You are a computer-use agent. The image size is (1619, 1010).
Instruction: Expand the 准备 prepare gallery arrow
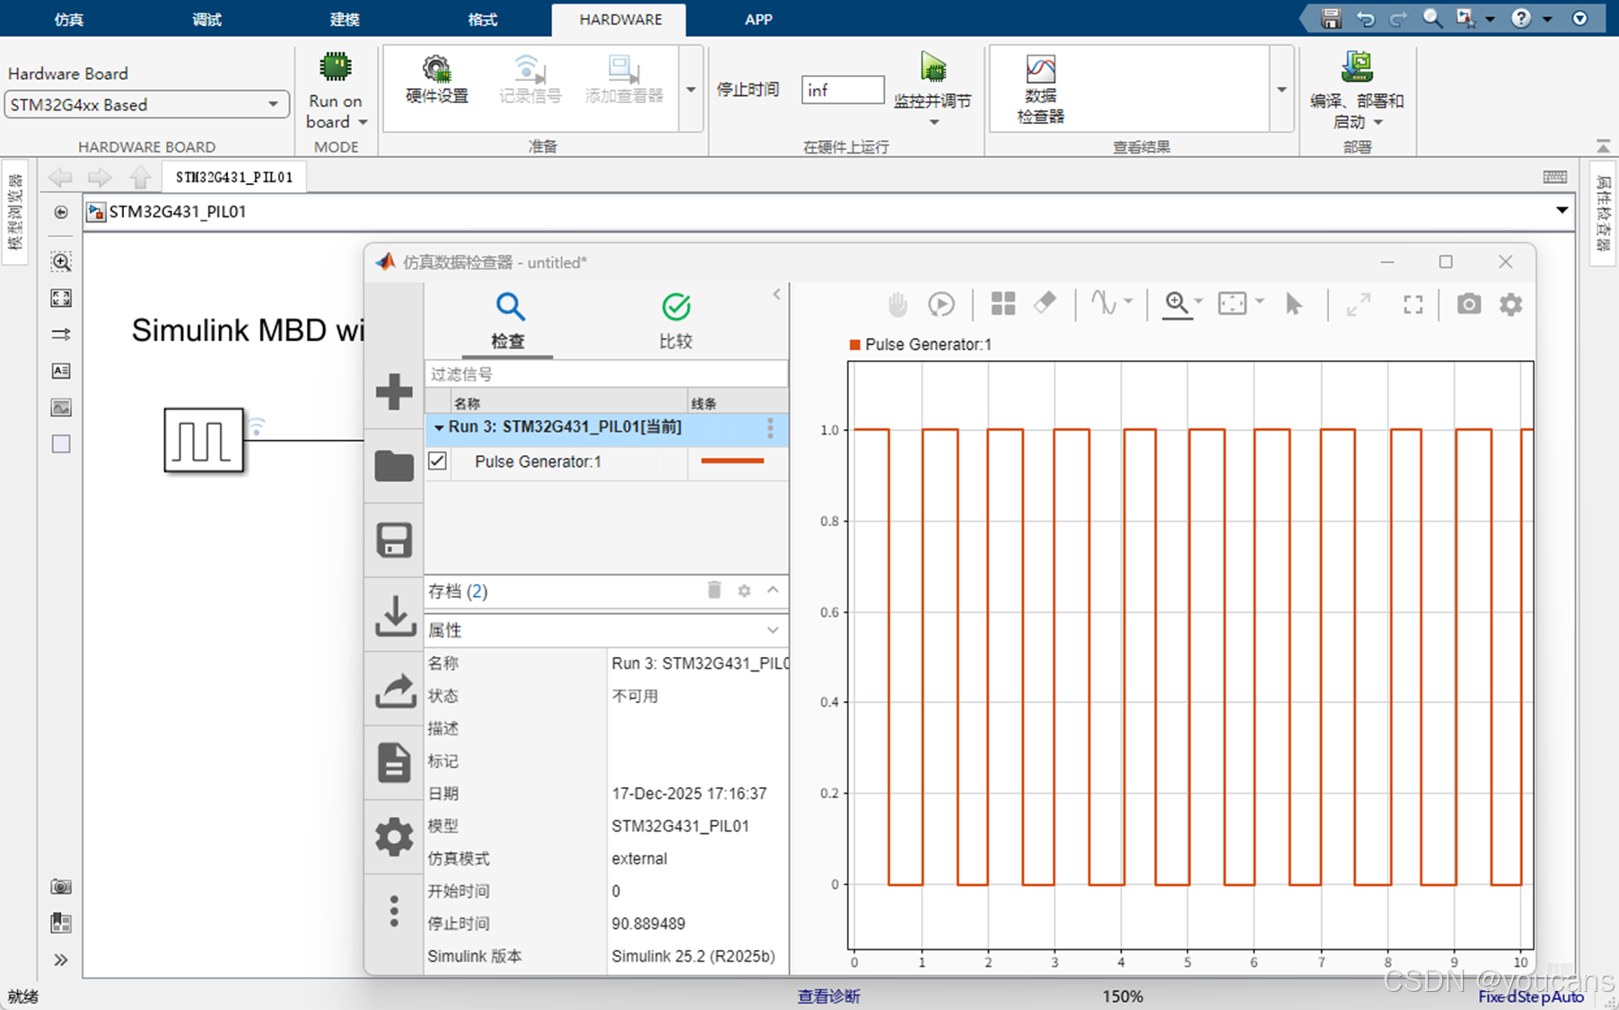(x=691, y=90)
